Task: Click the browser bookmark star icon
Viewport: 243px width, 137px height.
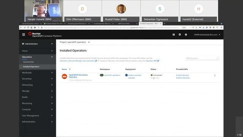Action: coord(196,27)
